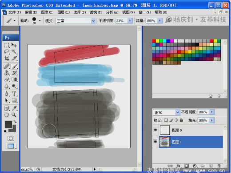Select the Brush tool in toolbox
This screenshot has height=173, width=231.
click(x=14, y=66)
